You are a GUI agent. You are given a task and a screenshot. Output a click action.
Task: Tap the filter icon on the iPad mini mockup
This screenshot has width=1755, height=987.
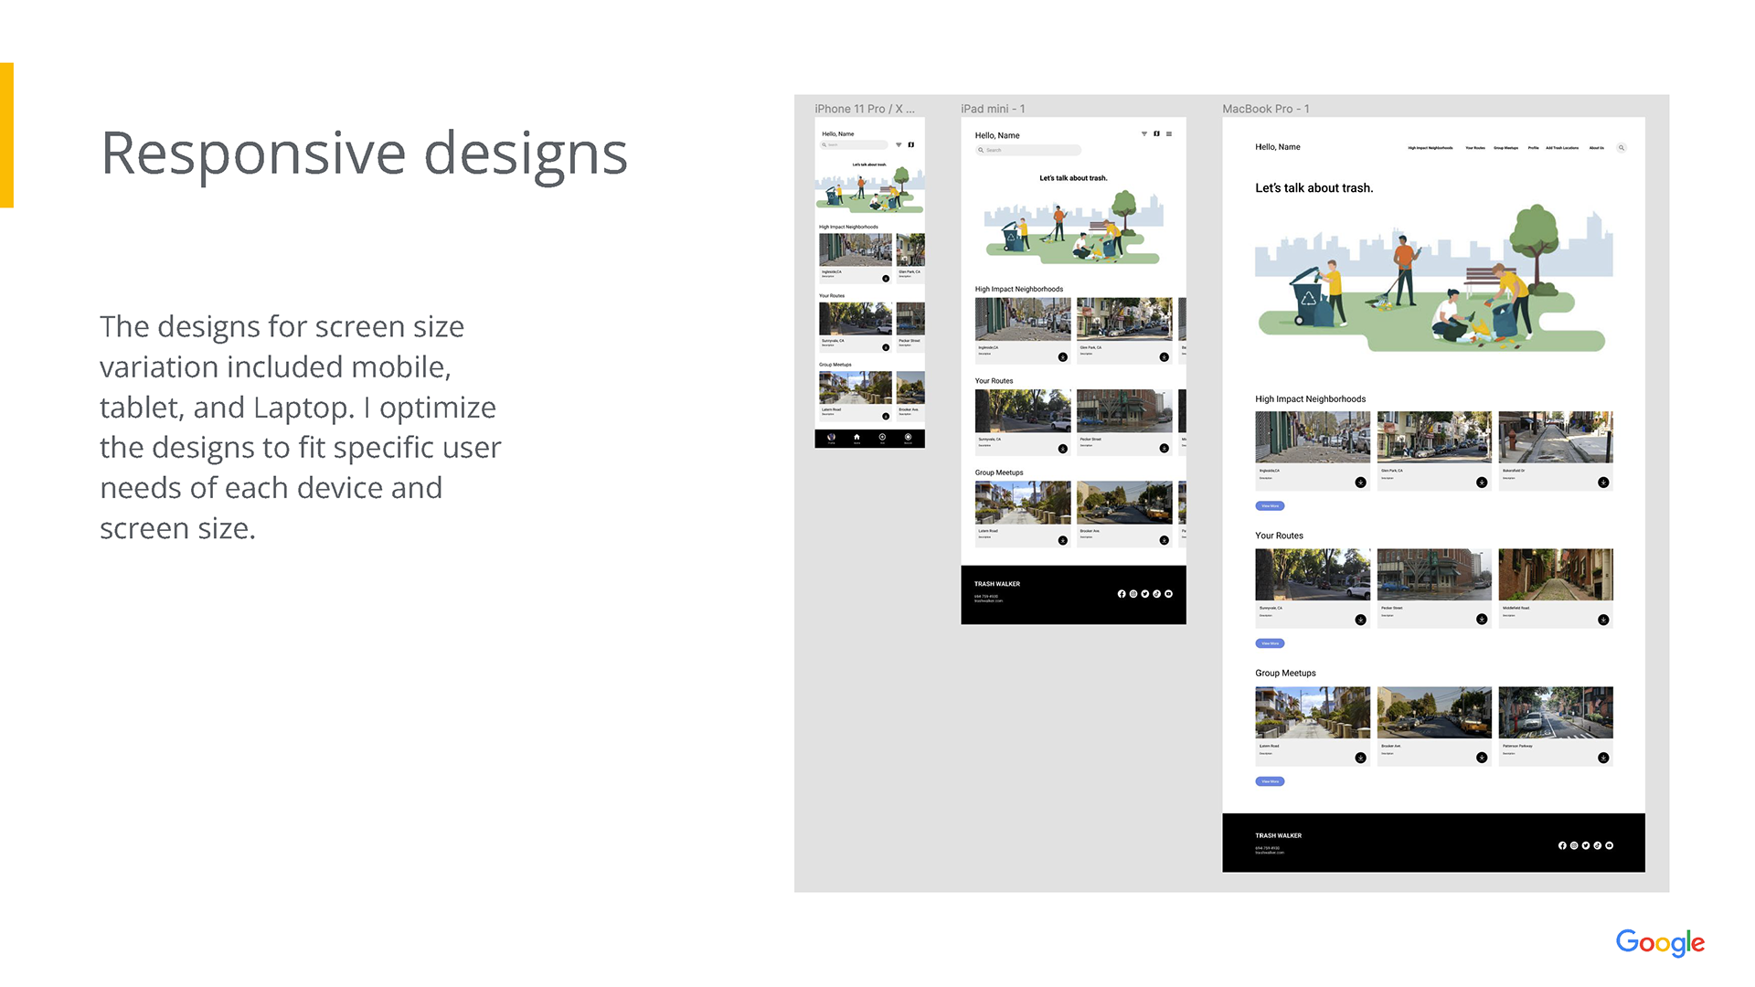pyautogui.click(x=1143, y=134)
